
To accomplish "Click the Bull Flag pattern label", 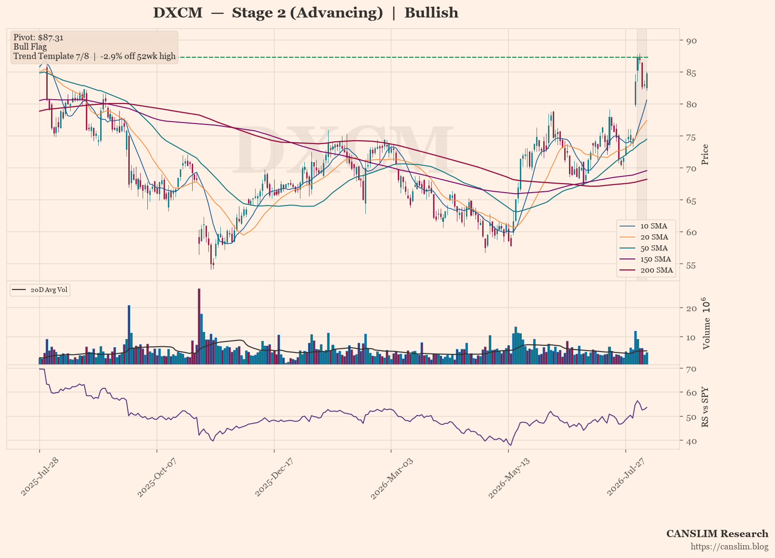I will pos(30,47).
